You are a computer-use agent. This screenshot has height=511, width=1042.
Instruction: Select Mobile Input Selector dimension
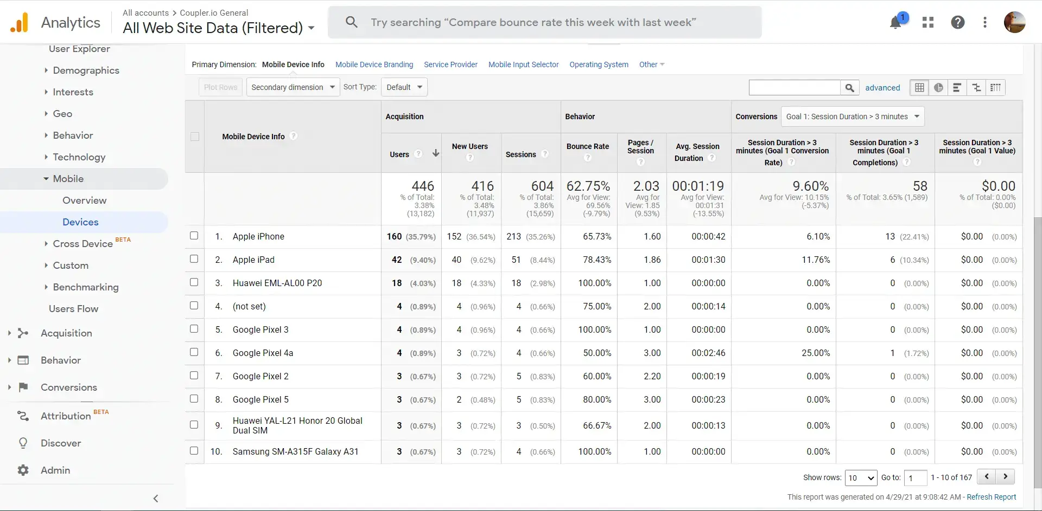[x=523, y=64]
